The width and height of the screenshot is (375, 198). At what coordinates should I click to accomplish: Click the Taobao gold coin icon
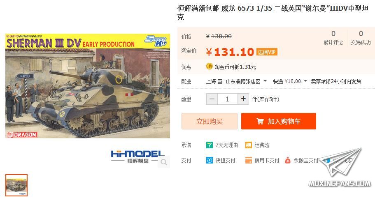click(209, 66)
